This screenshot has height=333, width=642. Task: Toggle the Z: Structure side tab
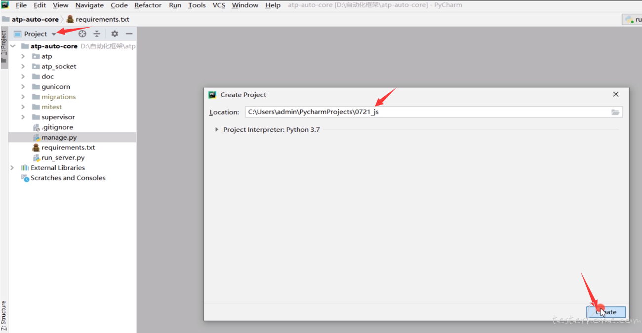pos(4,316)
